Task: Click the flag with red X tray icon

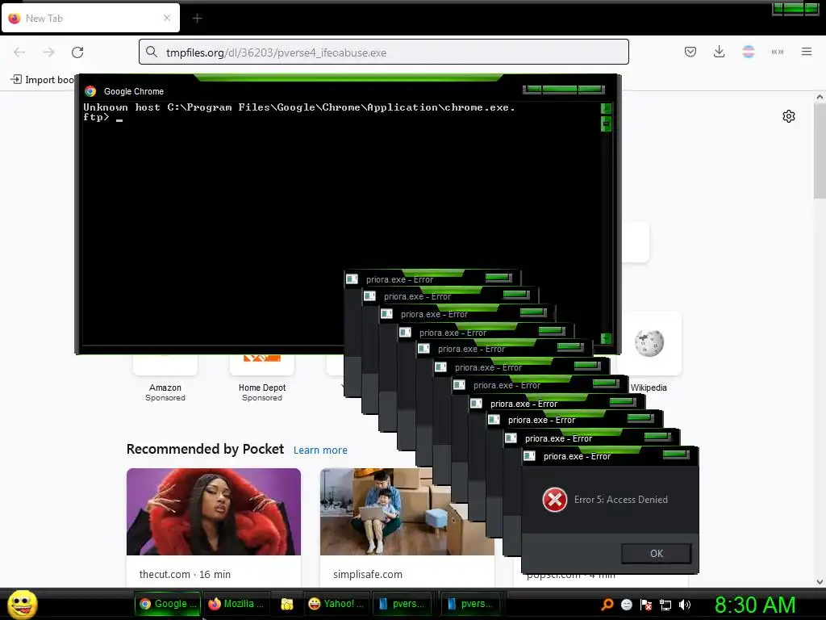Action: 646,605
